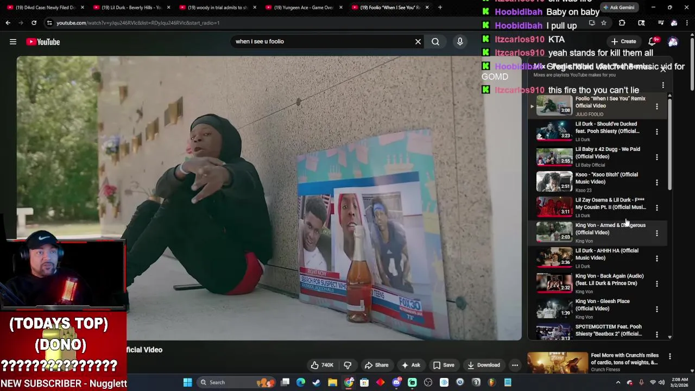Click the URL address bar
Image resolution: width=695 pixels, height=391 pixels.
tap(315, 23)
